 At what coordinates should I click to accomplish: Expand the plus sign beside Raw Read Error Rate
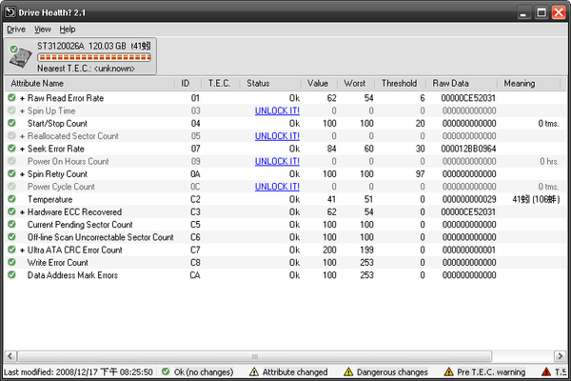(22, 98)
